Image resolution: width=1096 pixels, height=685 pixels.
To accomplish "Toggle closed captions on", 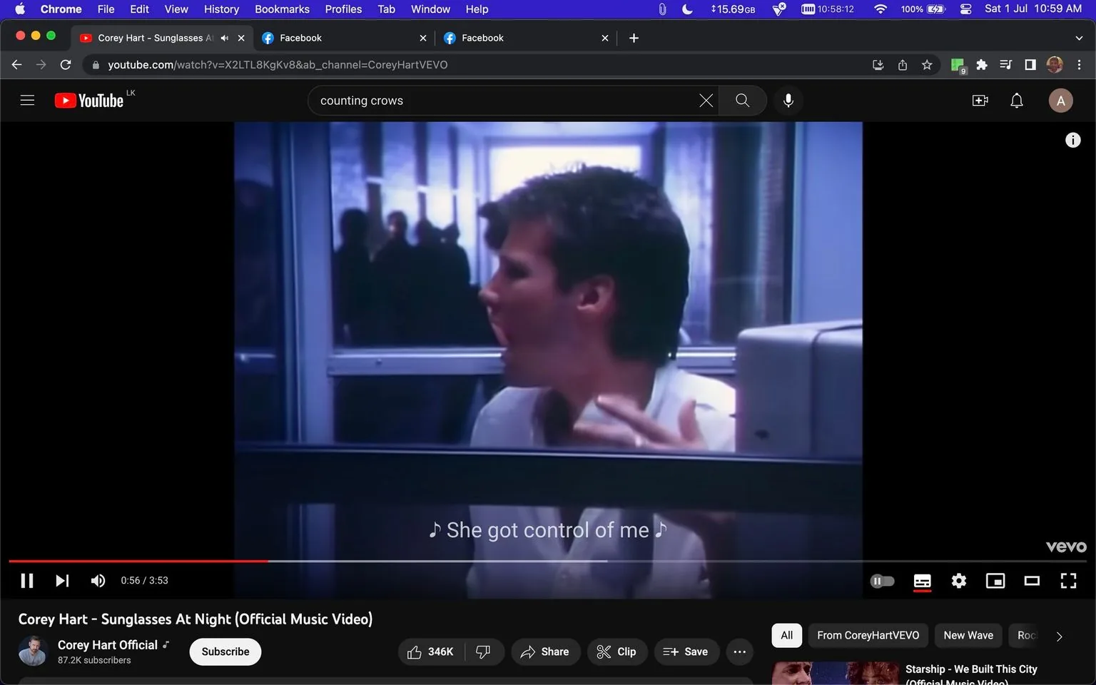I will tap(922, 580).
